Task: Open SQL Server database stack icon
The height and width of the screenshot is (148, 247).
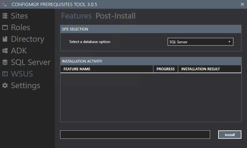Action: (5, 62)
